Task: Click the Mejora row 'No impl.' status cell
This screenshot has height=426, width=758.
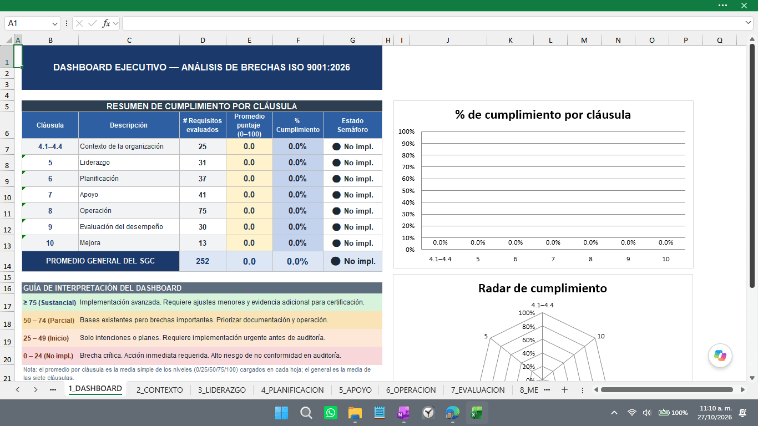Action: click(x=353, y=243)
